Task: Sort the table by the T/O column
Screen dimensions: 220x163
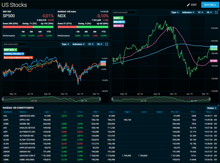Action: point(193,112)
